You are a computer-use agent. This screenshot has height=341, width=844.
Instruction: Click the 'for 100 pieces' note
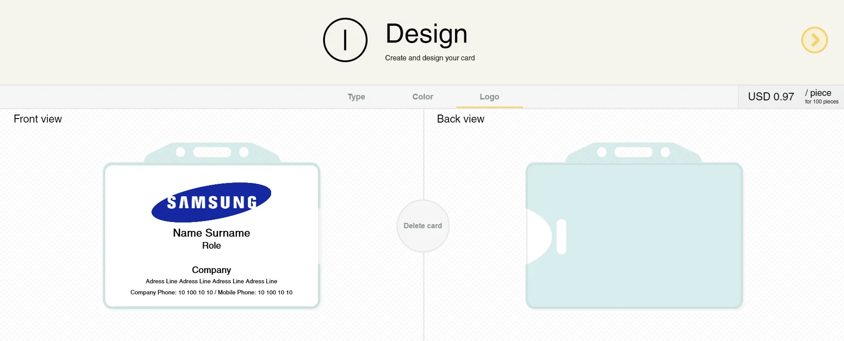[x=822, y=102]
